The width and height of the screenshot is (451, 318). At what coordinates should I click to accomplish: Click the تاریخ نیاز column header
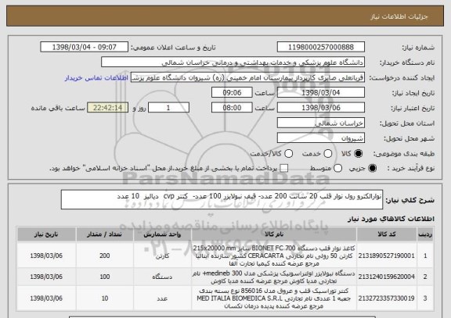tap(46, 234)
